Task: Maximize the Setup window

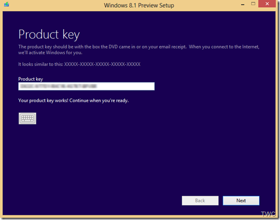Action: (x=253, y=4)
